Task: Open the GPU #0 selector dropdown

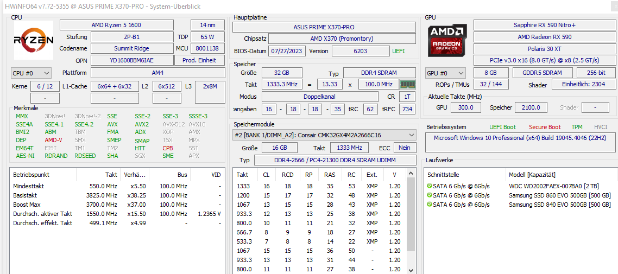Action: pos(445,73)
